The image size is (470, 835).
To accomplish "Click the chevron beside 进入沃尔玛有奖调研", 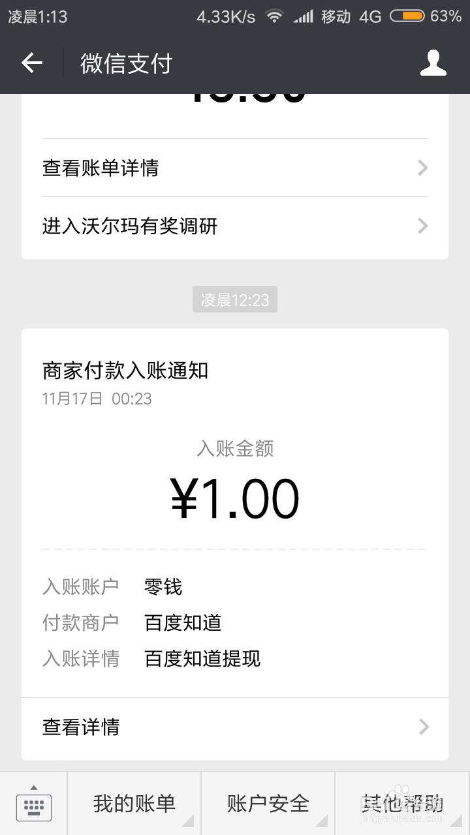I will [423, 226].
